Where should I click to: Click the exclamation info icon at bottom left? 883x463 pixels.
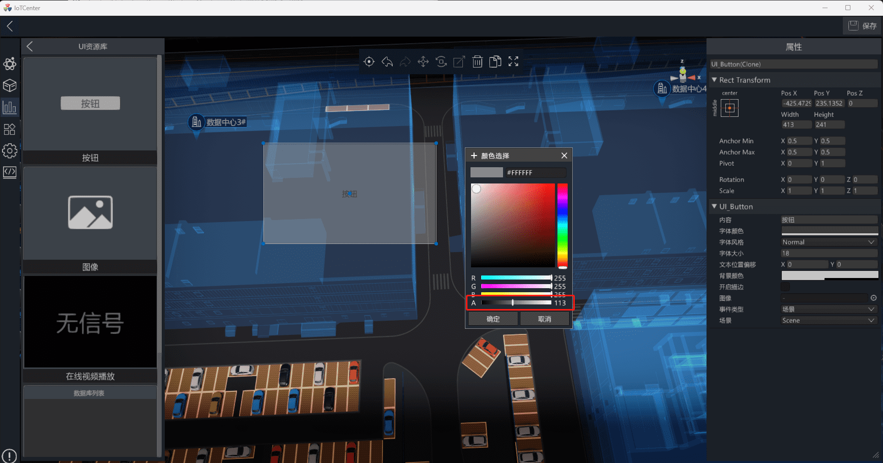coord(9,456)
